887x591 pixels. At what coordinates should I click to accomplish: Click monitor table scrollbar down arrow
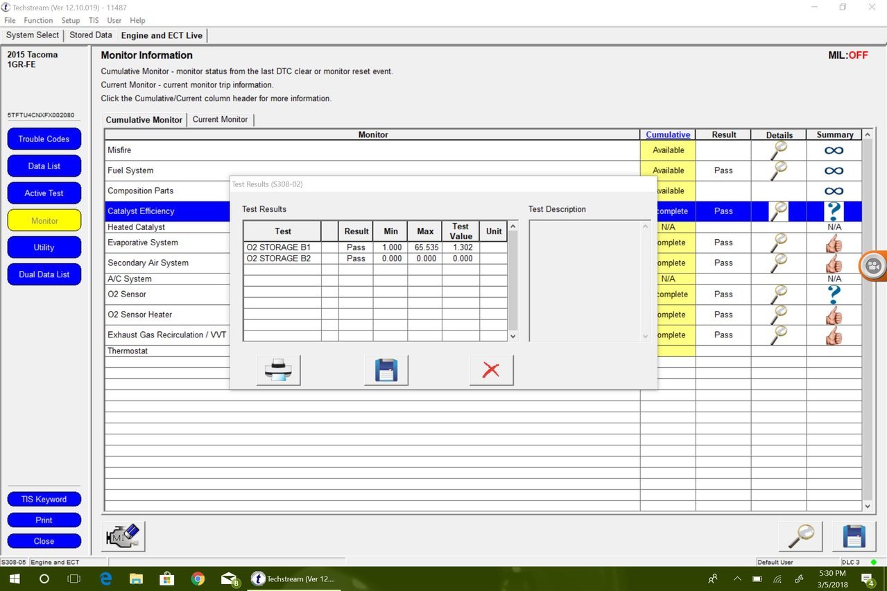point(868,506)
